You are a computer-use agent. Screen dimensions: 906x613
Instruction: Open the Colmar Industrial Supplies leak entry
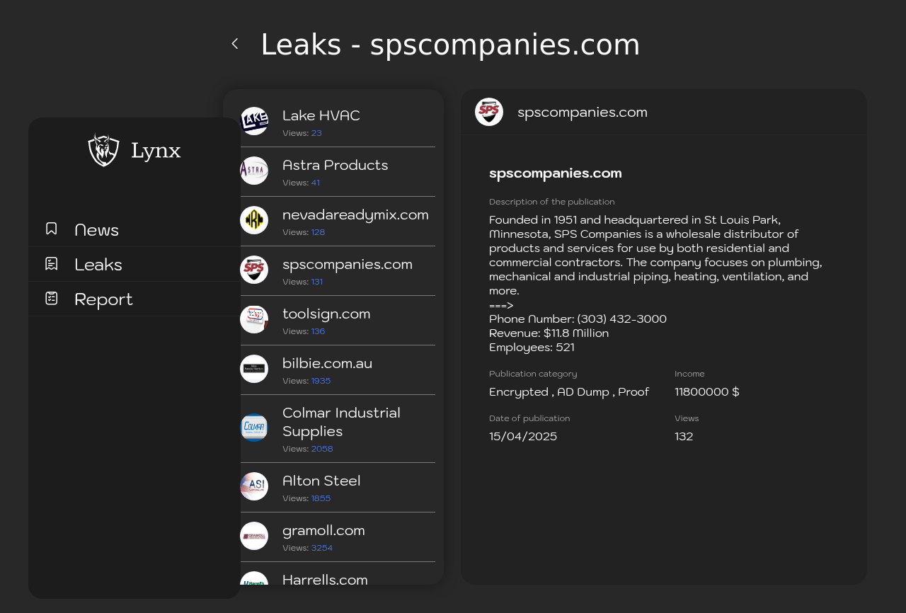338,429
